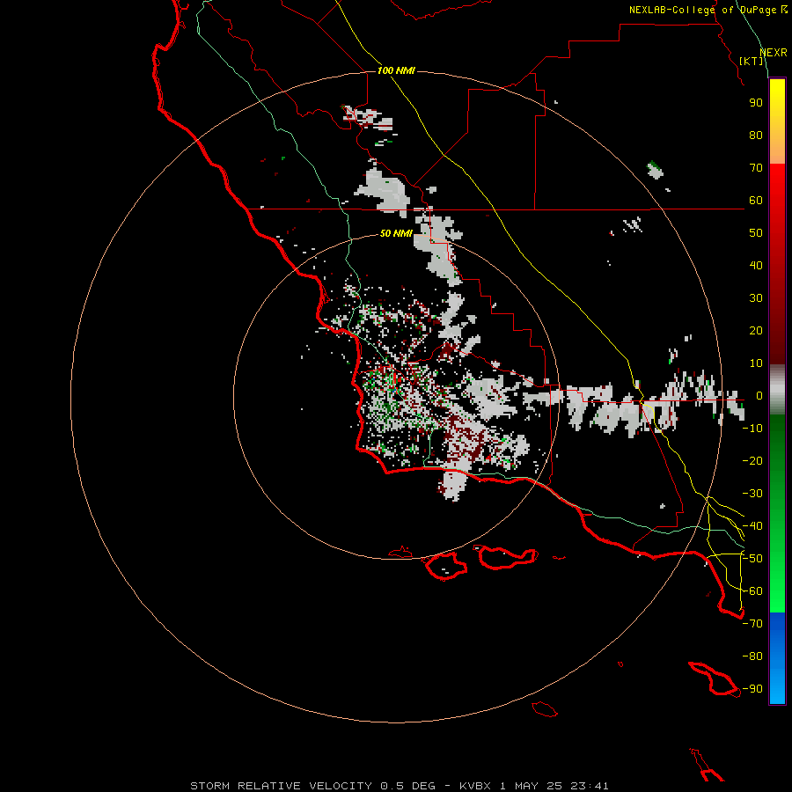Click the -80 value on the velocity scale
The image size is (792, 792).
click(x=752, y=656)
